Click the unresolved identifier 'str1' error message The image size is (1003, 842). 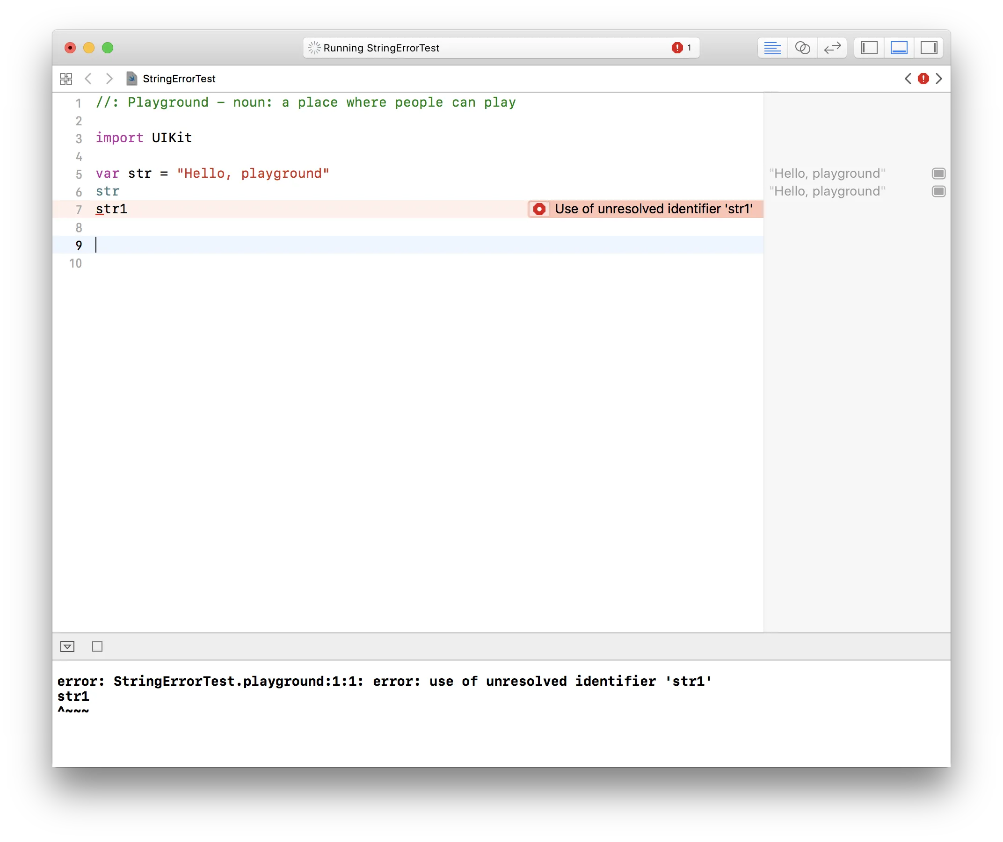tap(653, 209)
